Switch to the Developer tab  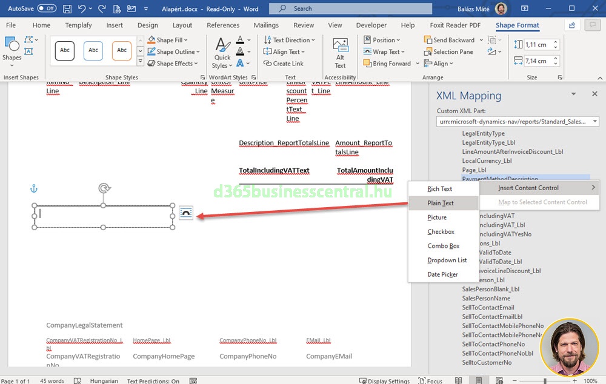pyautogui.click(x=371, y=25)
